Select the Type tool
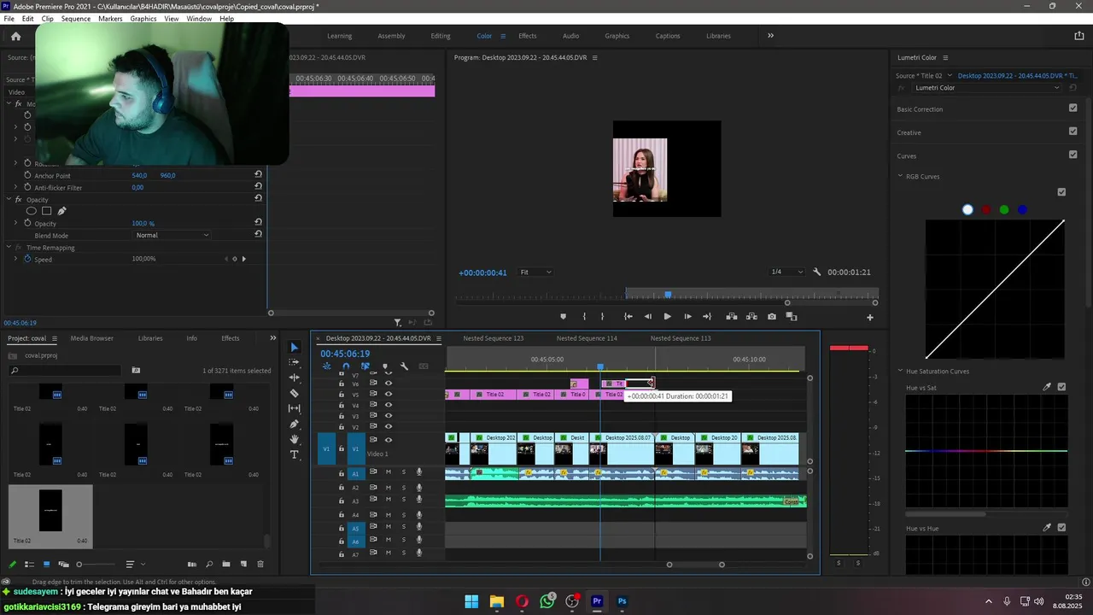The width and height of the screenshot is (1093, 615). 294,454
